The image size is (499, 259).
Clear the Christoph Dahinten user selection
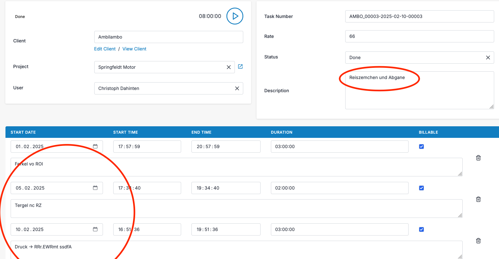(x=237, y=88)
